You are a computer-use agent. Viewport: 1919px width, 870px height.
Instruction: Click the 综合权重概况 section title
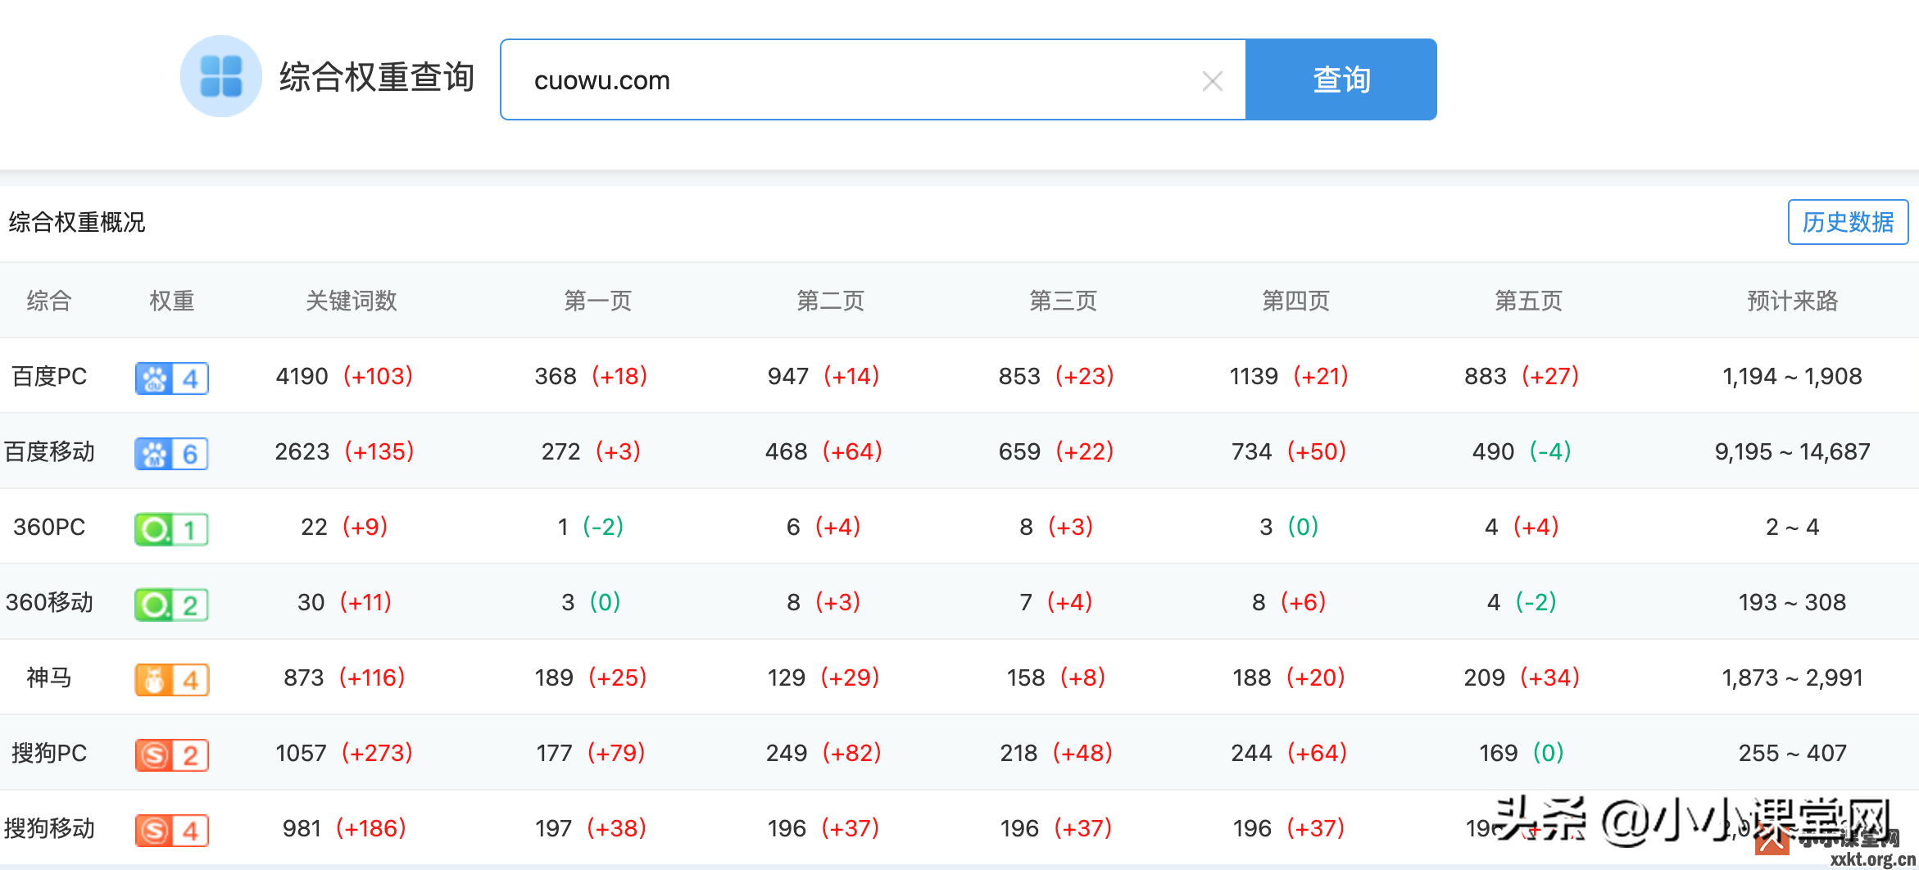77,222
